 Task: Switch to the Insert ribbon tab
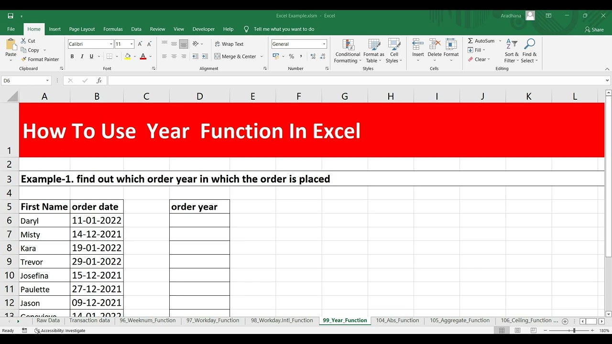pyautogui.click(x=55, y=29)
